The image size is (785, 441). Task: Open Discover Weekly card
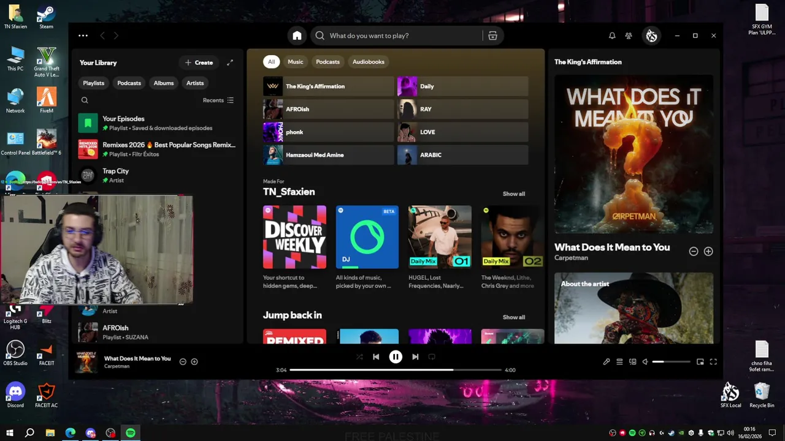(294, 248)
